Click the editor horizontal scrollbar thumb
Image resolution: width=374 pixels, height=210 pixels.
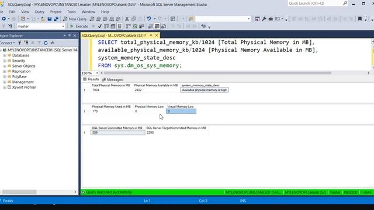pos(217,73)
